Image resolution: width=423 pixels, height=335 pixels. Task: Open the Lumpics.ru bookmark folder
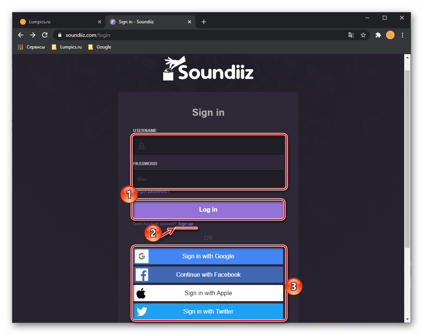[x=67, y=47]
